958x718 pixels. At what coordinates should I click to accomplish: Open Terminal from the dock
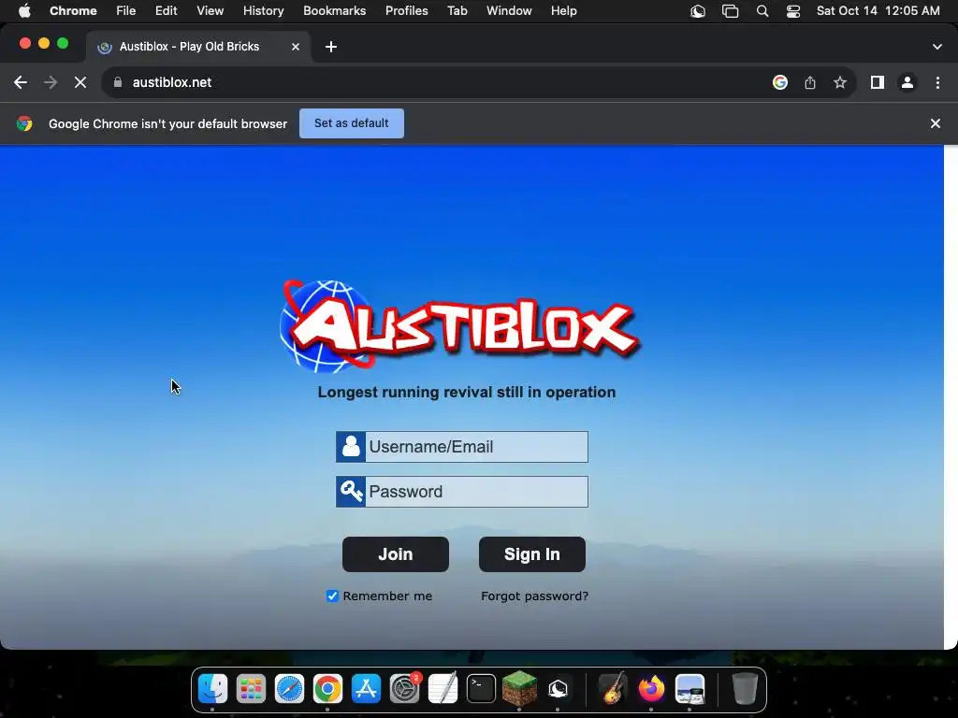482,689
